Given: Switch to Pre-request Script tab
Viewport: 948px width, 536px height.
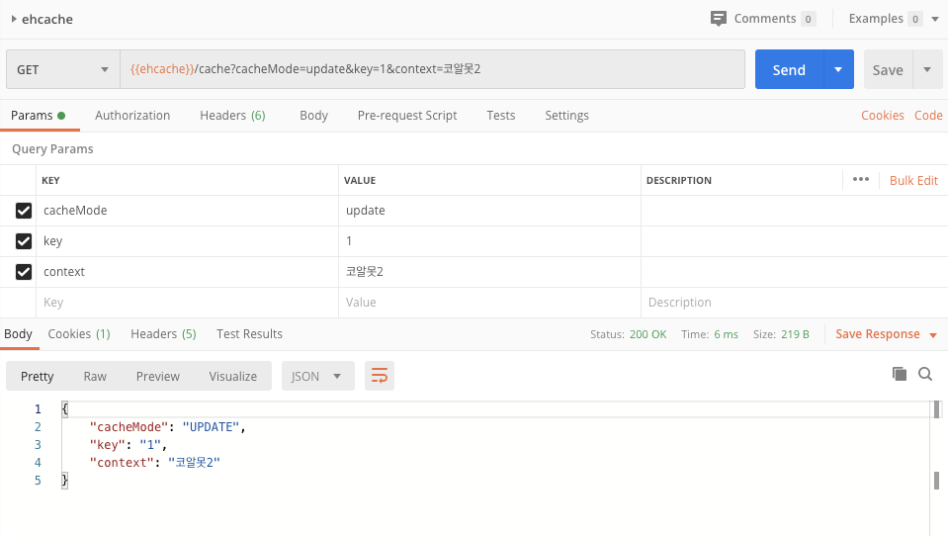Looking at the screenshot, I should point(407,115).
